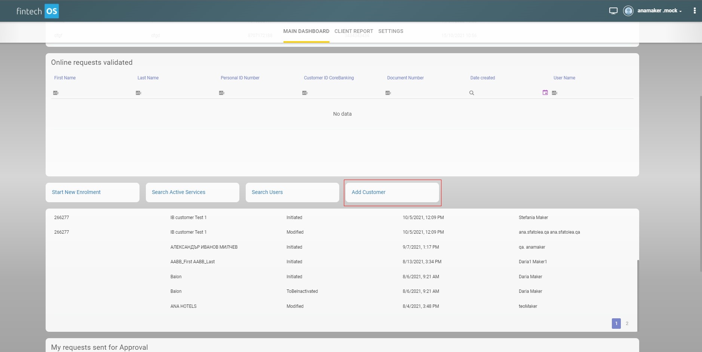Expand the anamaker .mock user dropdown
Screen dimensions: 702x352
click(x=660, y=11)
